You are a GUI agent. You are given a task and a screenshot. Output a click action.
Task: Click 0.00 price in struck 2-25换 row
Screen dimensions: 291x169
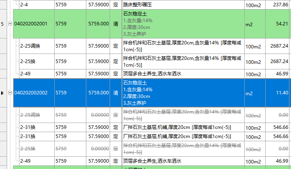pos(283,149)
